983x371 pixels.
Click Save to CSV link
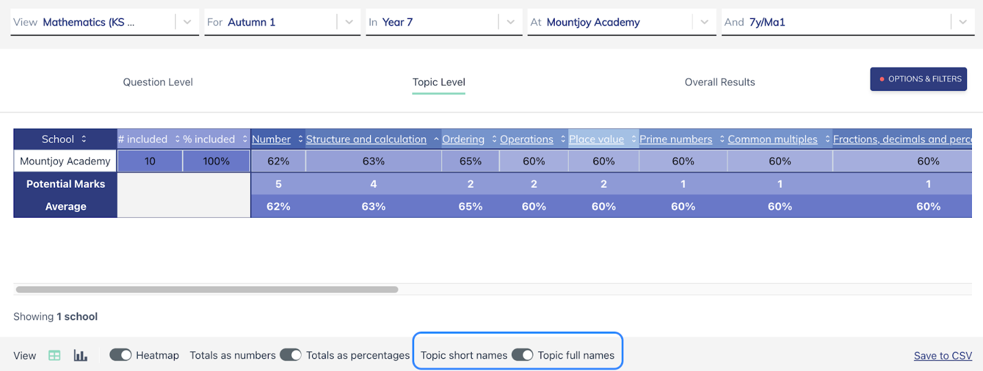[942, 356]
